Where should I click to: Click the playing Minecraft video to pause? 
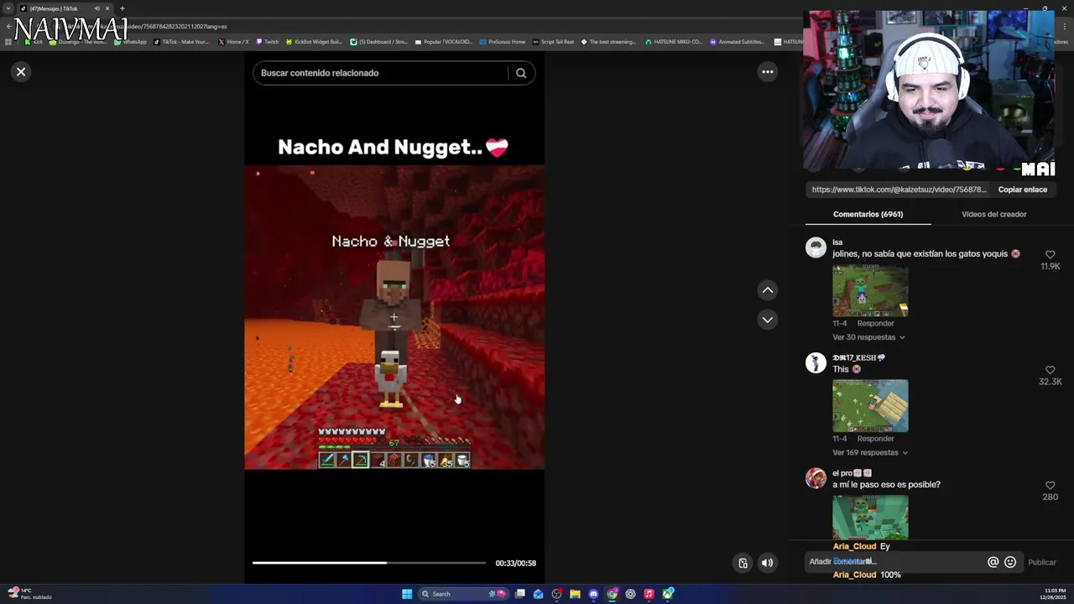click(394, 317)
